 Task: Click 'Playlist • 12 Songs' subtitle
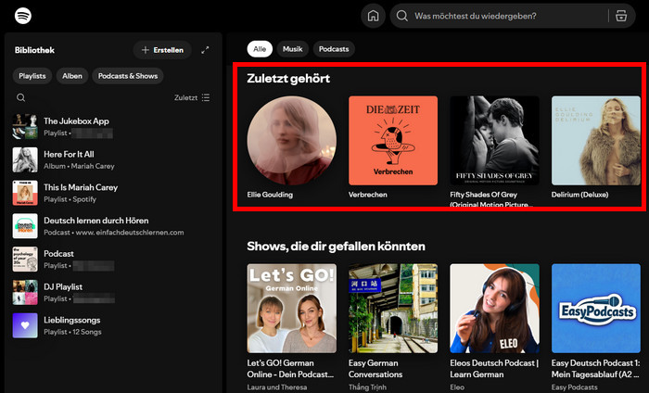pos(72,332)
